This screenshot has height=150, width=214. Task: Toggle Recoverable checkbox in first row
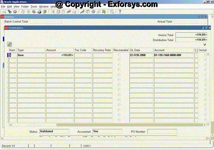click(x=119, y=55)
